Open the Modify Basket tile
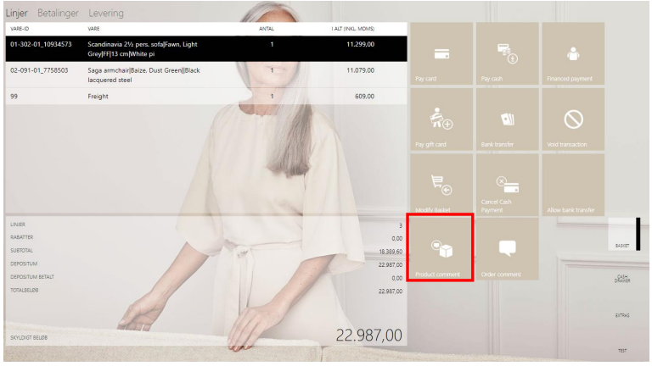The height and width of the screenshot is (366, 652). click(x=441, y=184)
